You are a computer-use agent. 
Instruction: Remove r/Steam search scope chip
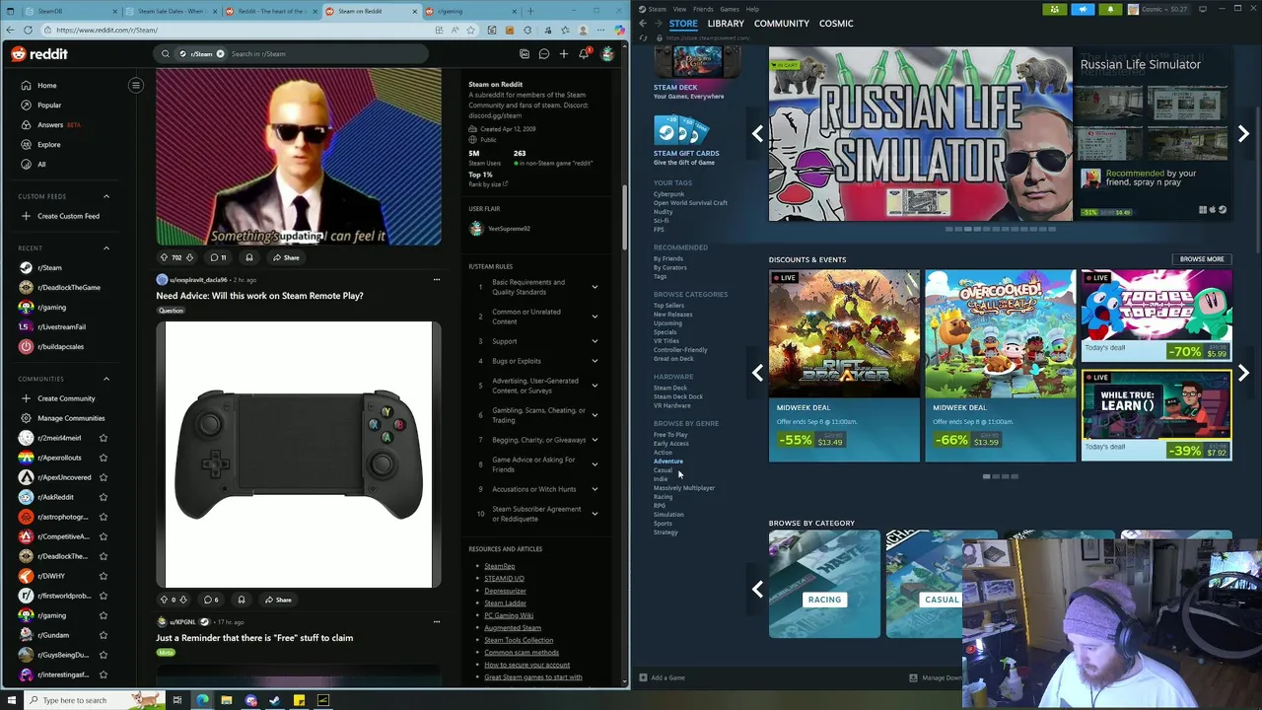220,54
